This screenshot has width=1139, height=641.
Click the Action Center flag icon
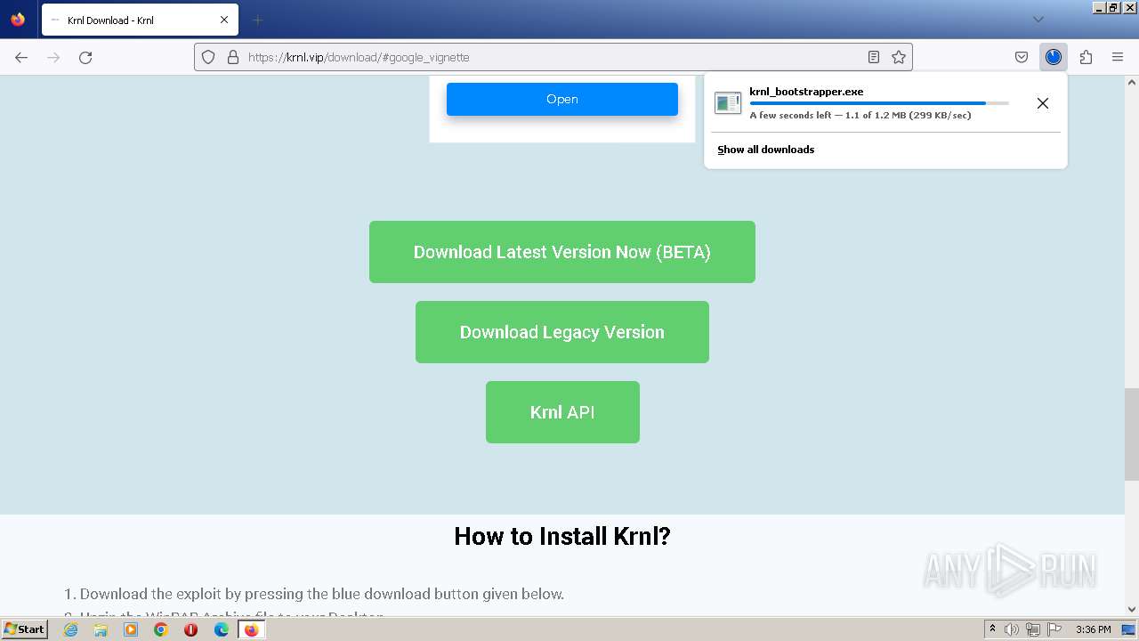[1054, 629]
